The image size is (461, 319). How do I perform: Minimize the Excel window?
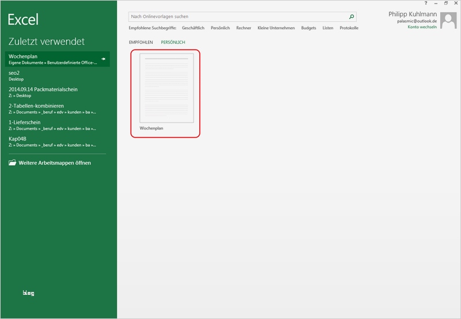436,3
